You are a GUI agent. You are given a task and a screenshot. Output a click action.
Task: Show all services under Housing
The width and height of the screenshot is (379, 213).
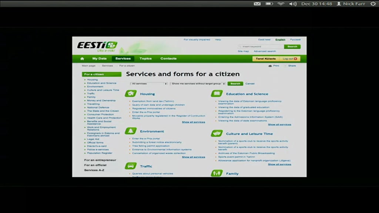coord(193,122)
